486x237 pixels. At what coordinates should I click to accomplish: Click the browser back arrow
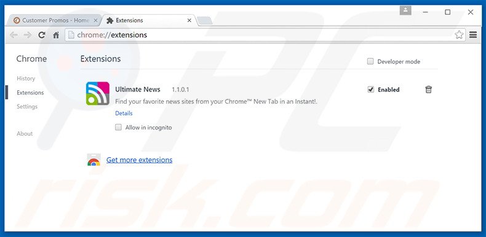[x=14, y=35]
